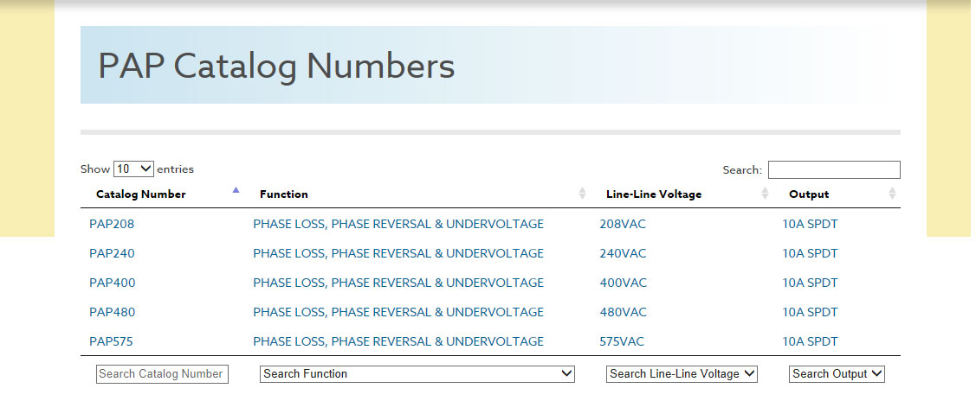Click the 480VAC voltage cell
976x401 pixels.
click(x=623, y=312)
